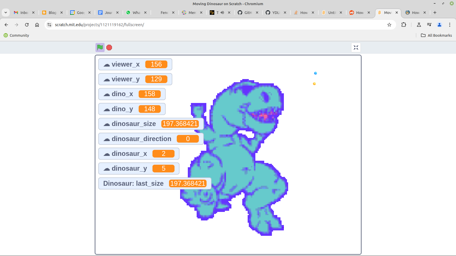Image resolution: width=456 pixels, height=256 pixels.
Task: Click the viewer_y value 129
Action: coord(156,79)
